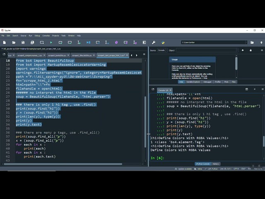Browse for a working directory folder icon

252,42
